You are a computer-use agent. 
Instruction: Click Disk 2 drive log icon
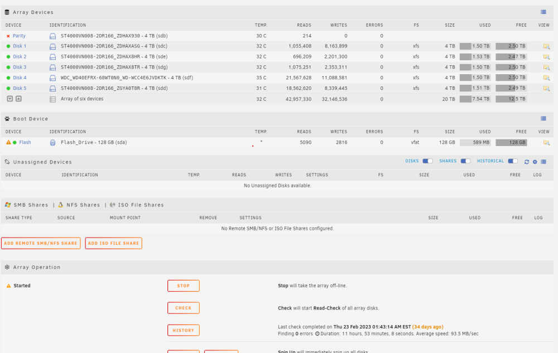pos(52,57)
